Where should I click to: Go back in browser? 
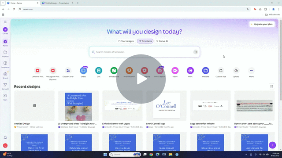point(3,9)
